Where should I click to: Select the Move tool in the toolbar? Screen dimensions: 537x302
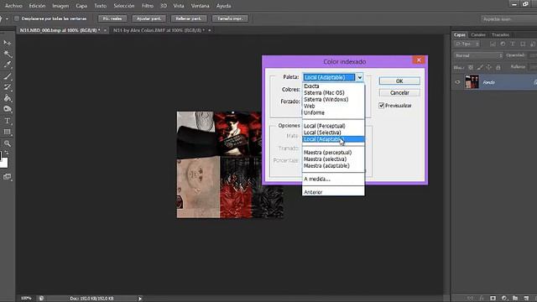7,43
